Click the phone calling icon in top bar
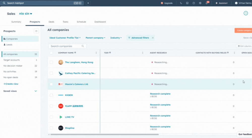This screenshot has height=138, width=252. [181, 3]
